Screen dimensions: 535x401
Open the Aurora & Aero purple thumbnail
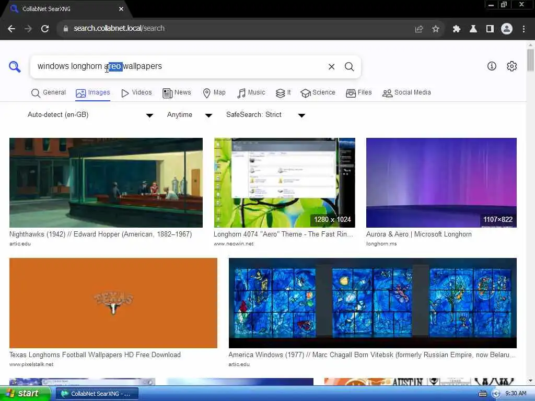441,182
